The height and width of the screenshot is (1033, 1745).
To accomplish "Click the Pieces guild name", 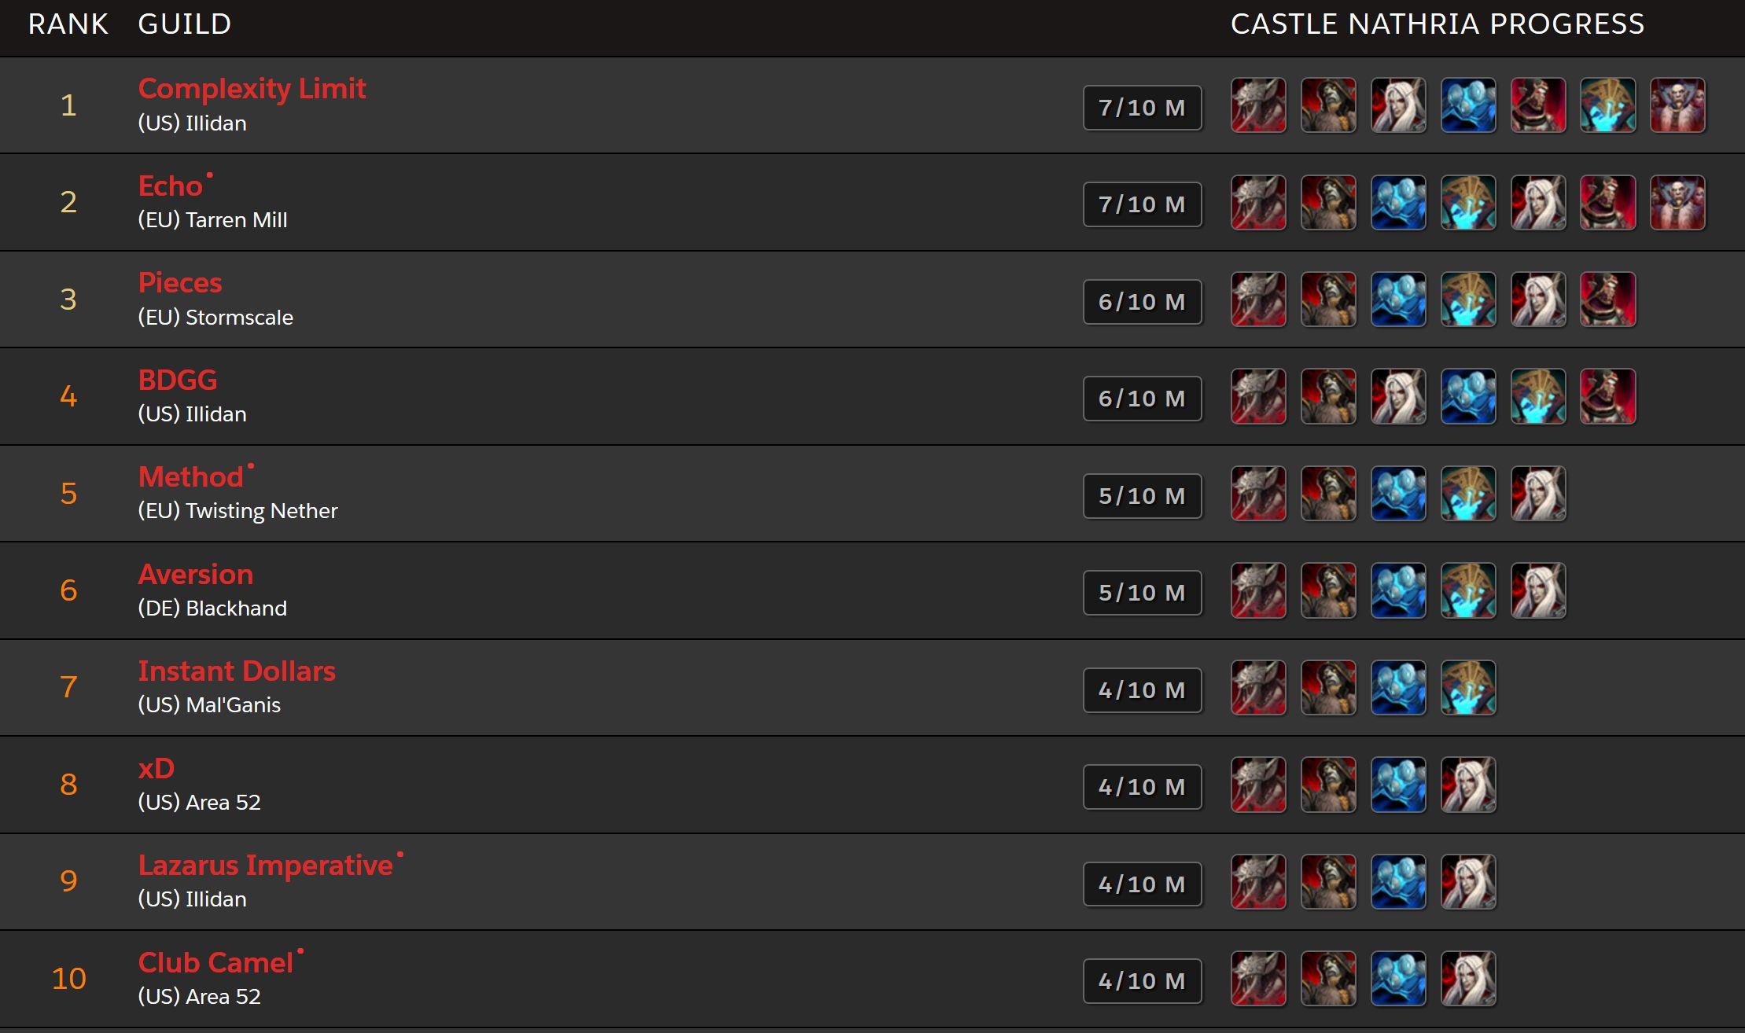I will click(180, 283).
